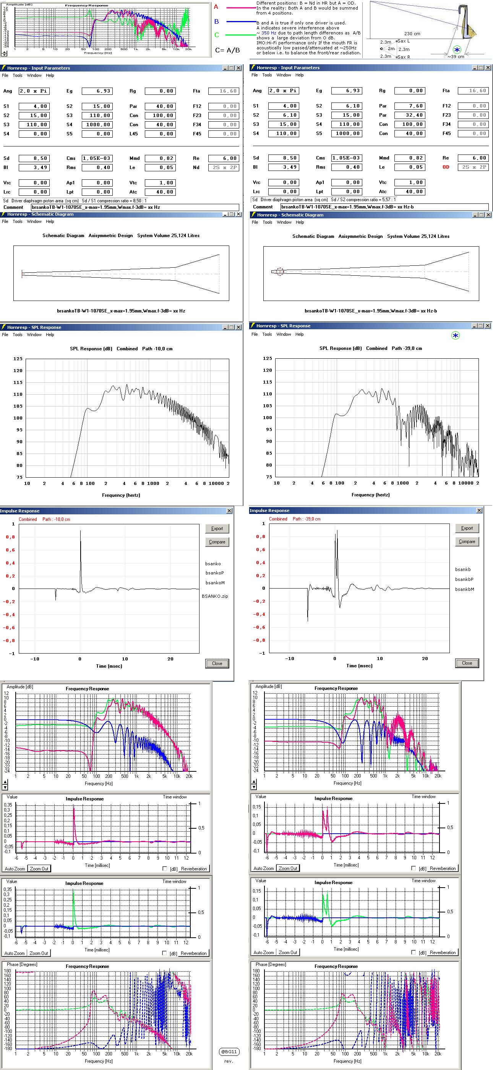Click Par value 32,40 in right Input Parameters
Viewport: 493px width, 1070px height.
pos(410,115)
